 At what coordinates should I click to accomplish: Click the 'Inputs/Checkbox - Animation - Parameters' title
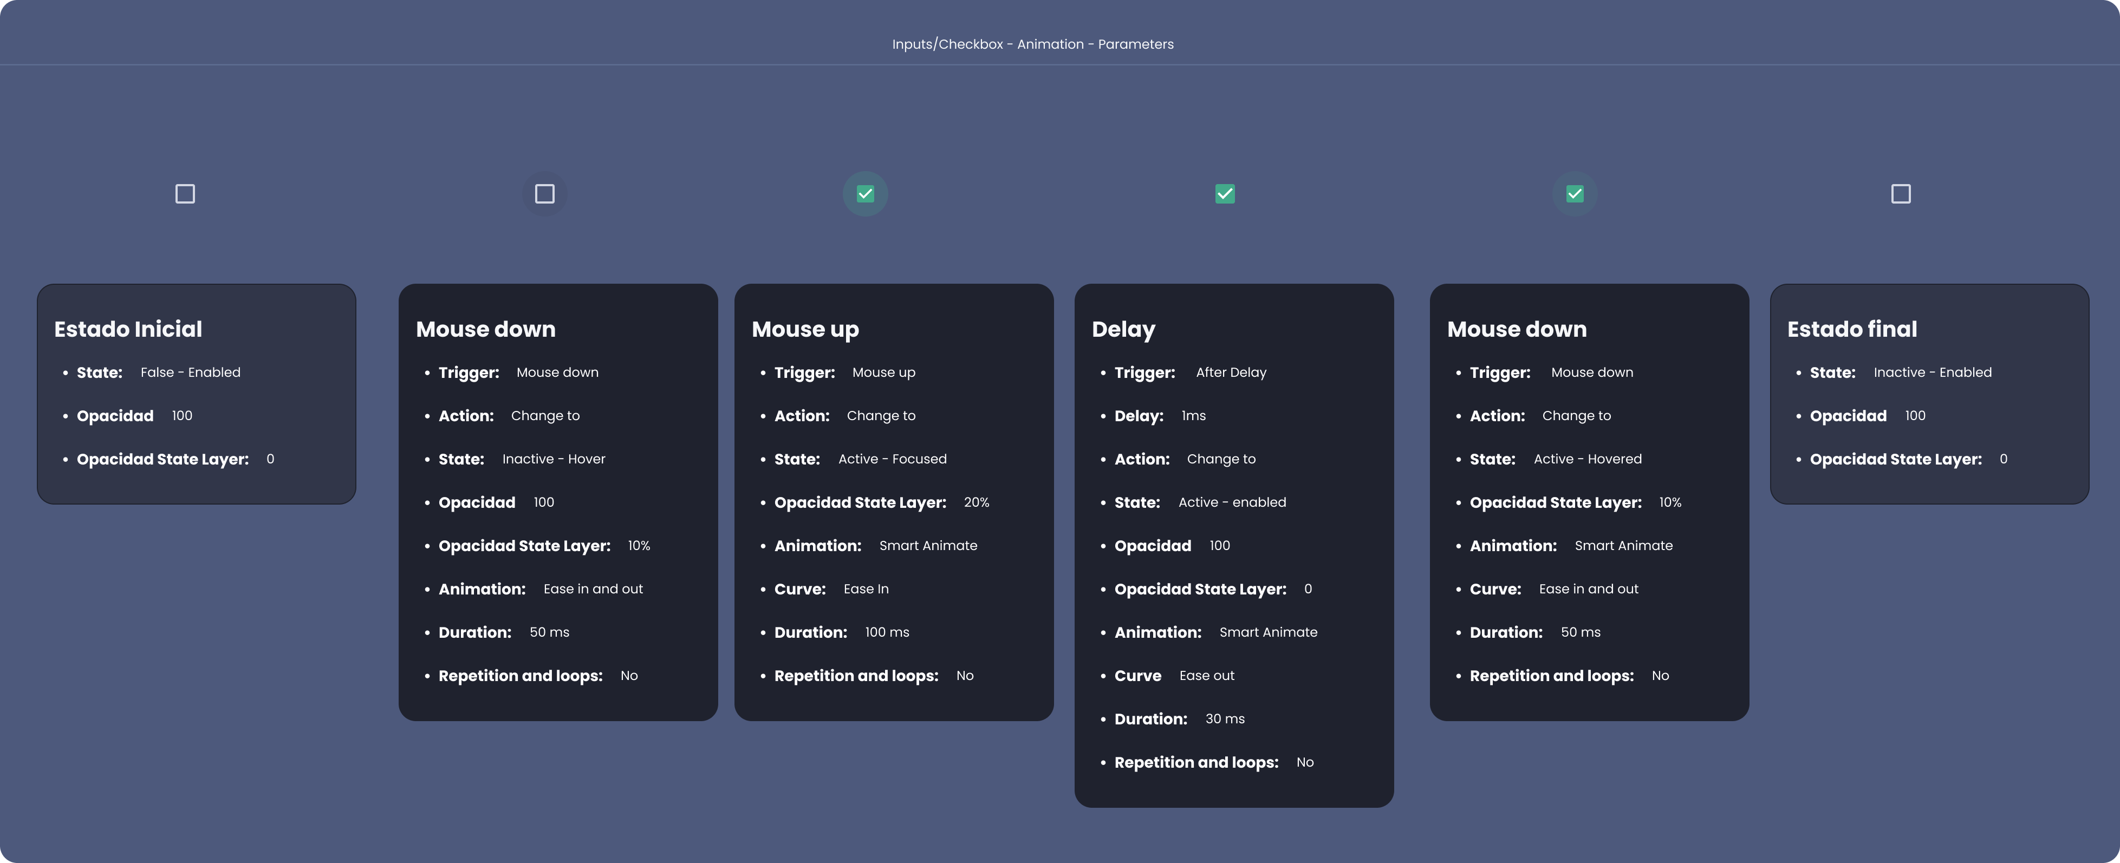(x=1033, y=44)
